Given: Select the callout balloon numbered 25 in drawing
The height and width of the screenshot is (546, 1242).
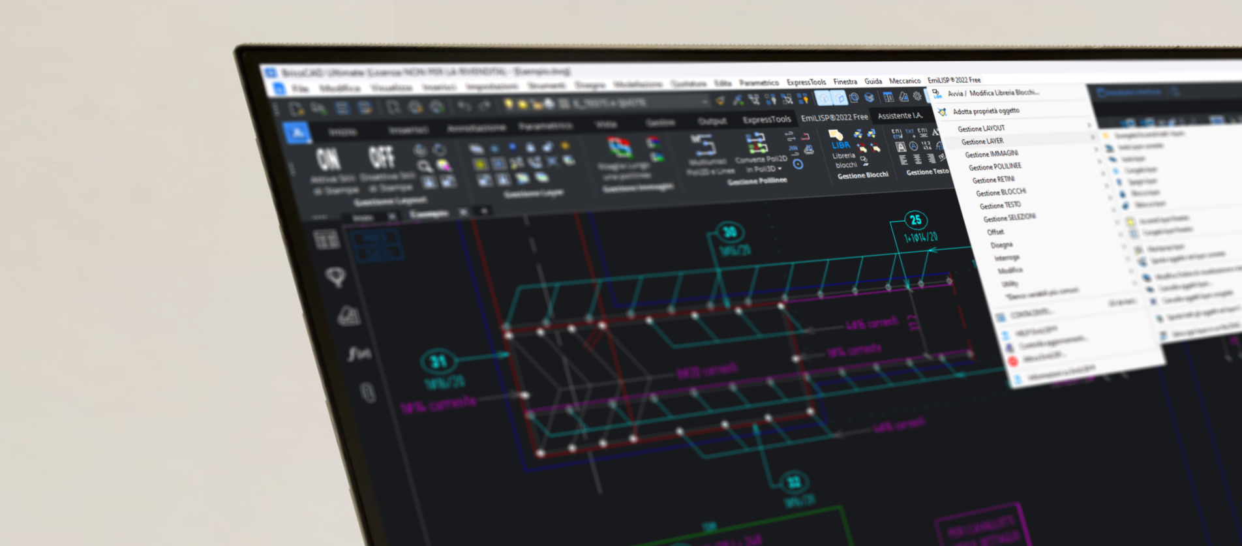Looking at the screenshot, I should click(x=915, y=220).
